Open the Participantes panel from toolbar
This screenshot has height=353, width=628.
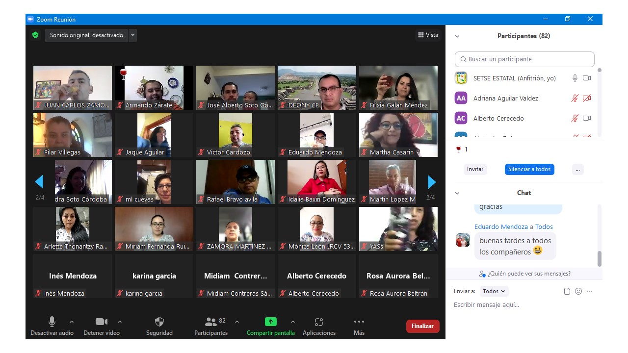click(x=211, y=327)
